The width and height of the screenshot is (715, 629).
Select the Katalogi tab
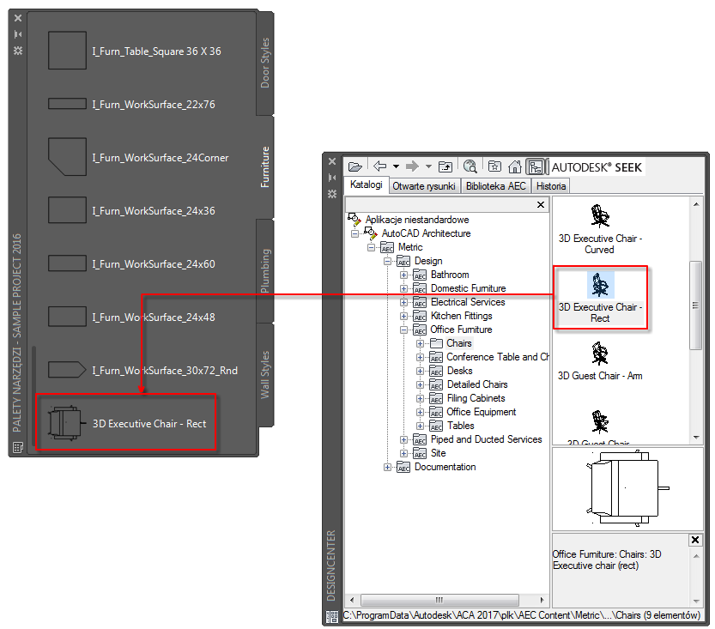click(367, 184)
